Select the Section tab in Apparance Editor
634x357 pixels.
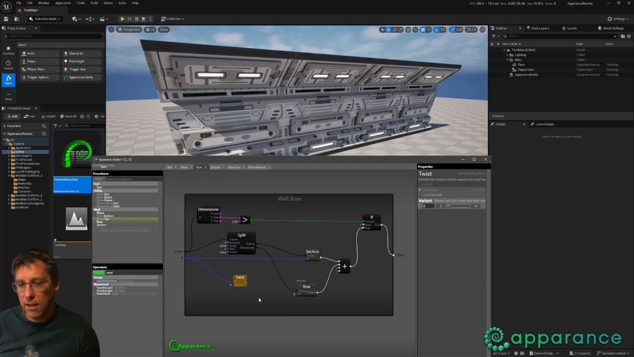pyautogui.click(x=215, y=167)
